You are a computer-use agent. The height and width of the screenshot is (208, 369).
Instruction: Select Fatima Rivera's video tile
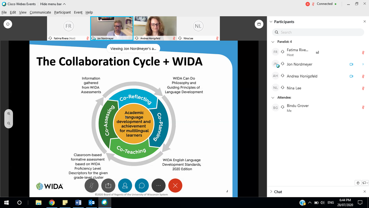tap(69, 28)
